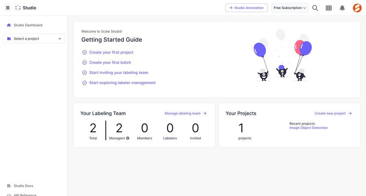Click check circle for Start exploring labeler management
The image size is (366, 196).
[x=85, y=83]
